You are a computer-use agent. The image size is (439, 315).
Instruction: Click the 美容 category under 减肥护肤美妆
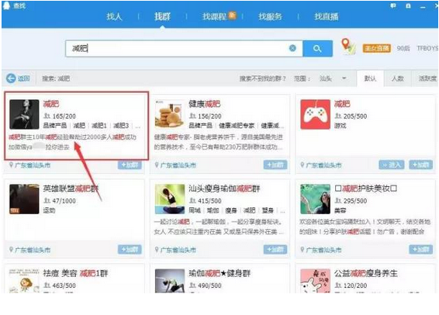340,210
